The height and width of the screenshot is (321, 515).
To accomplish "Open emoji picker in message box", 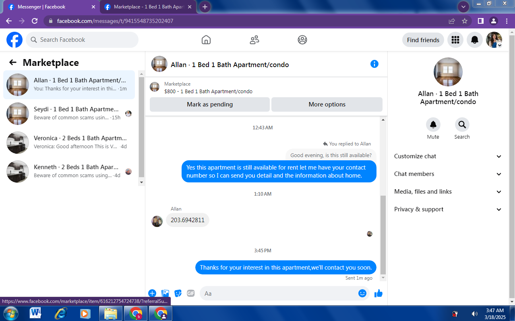I will 362,293.
